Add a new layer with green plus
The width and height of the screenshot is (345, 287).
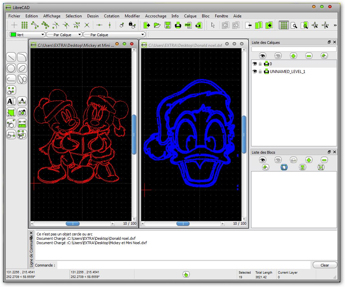(x=294, y=56)
